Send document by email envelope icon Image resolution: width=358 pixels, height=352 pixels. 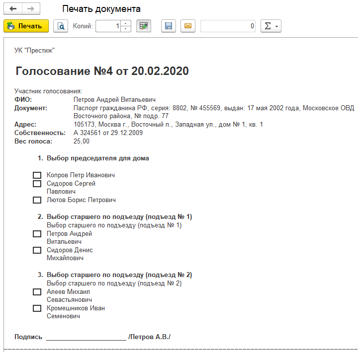click(x=187, y=26)
